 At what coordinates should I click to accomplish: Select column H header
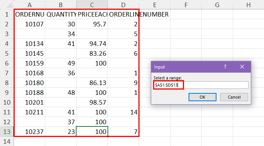[249, 5]
